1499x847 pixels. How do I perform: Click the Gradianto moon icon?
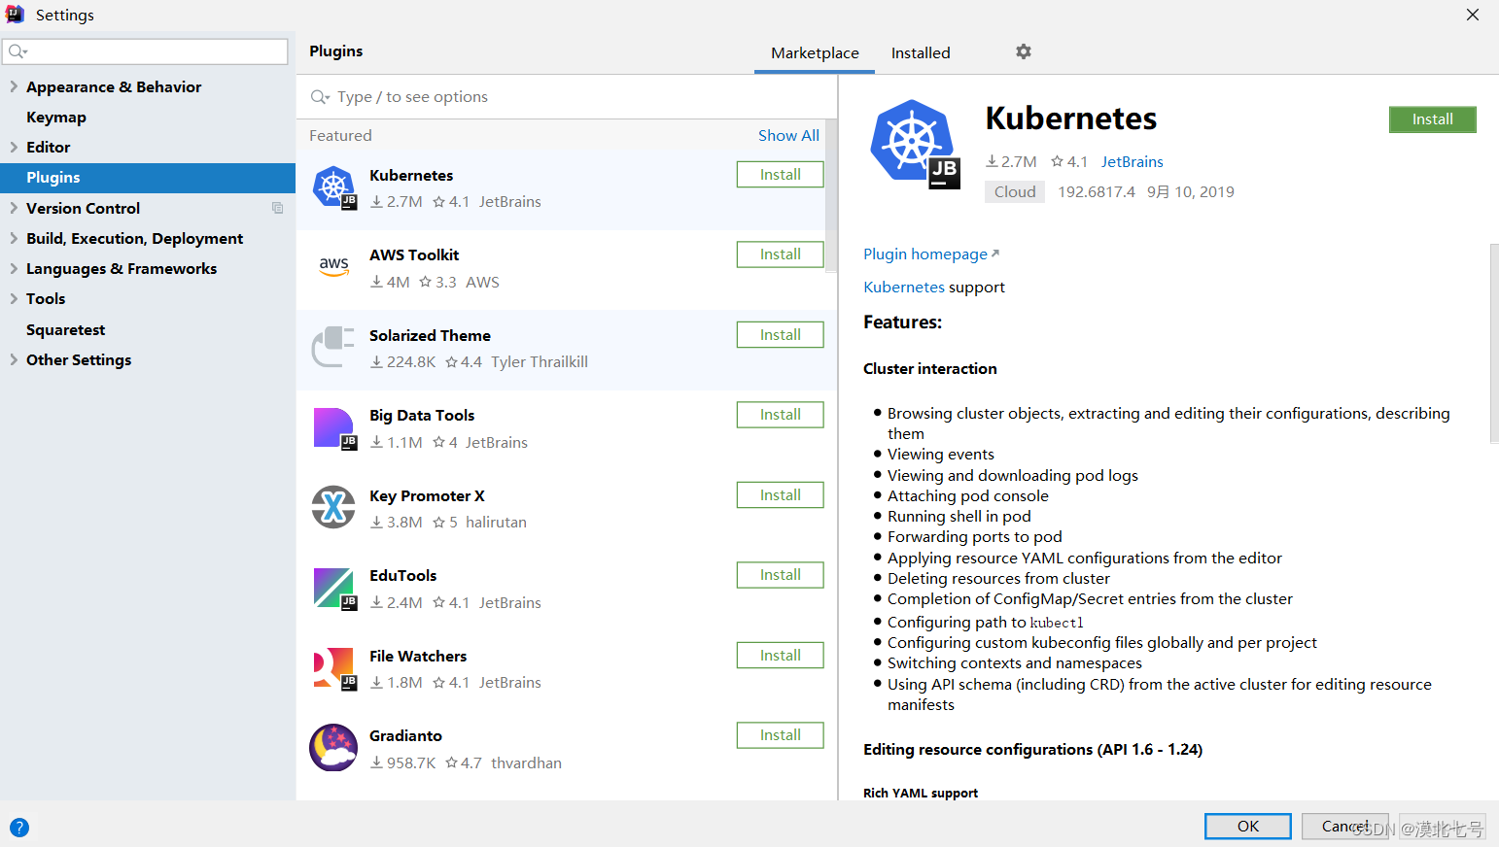(333, 747)
